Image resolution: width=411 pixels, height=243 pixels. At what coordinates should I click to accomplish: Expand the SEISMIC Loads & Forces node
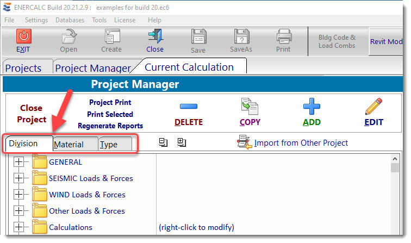19,178
